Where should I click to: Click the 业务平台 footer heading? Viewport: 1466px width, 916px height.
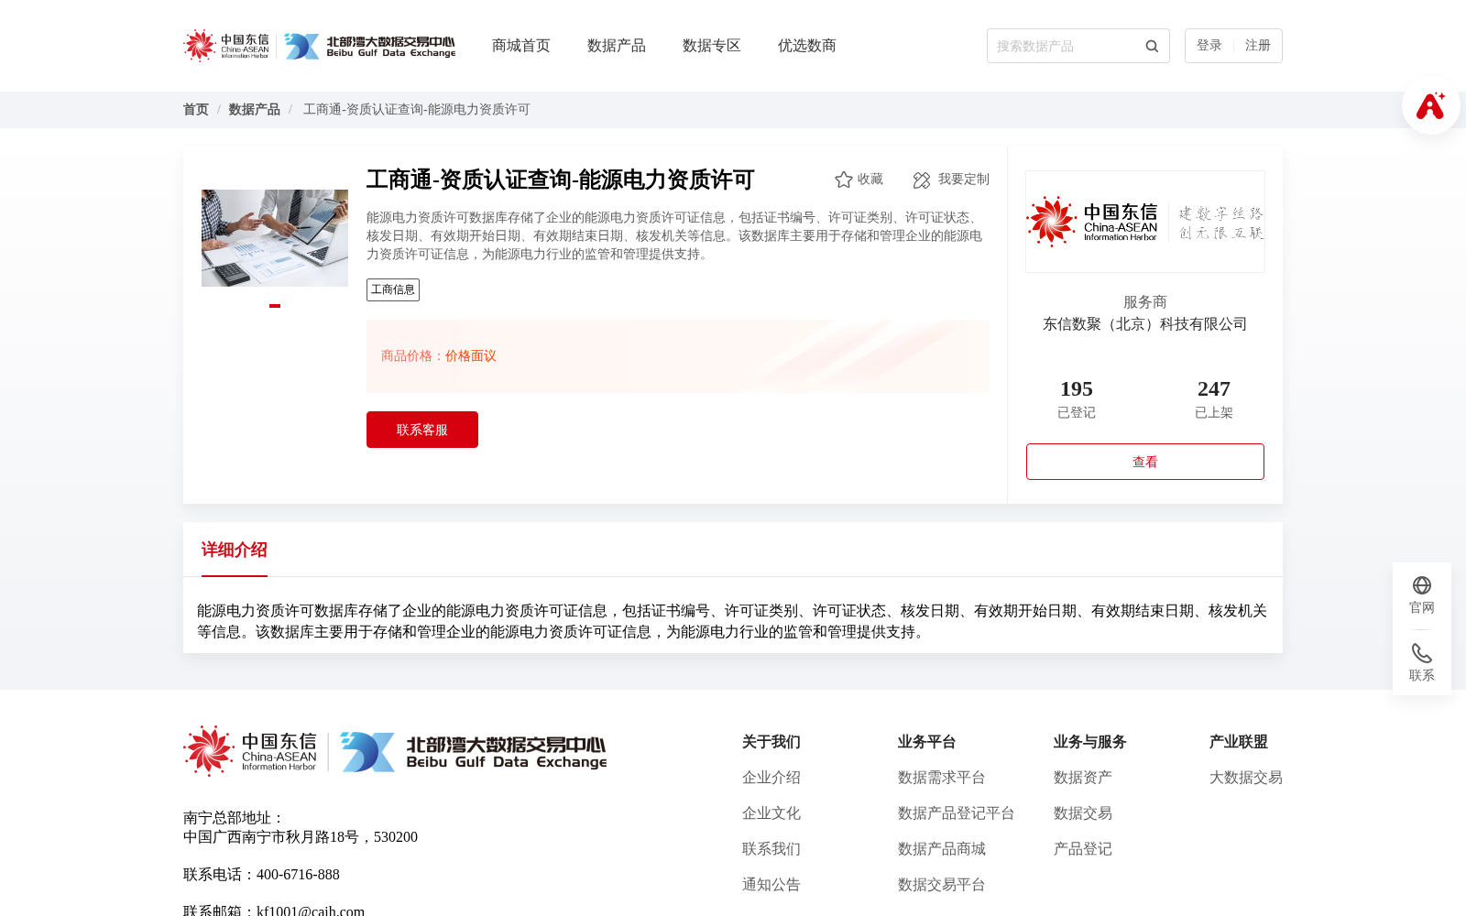tap(927, 742)
